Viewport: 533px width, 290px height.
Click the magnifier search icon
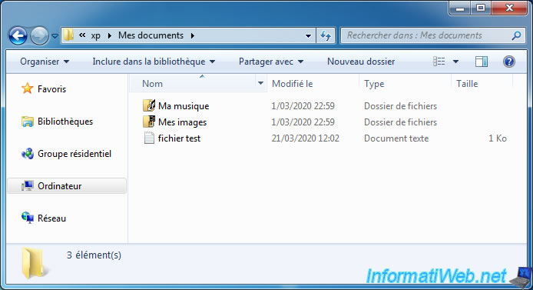[516, 35]
